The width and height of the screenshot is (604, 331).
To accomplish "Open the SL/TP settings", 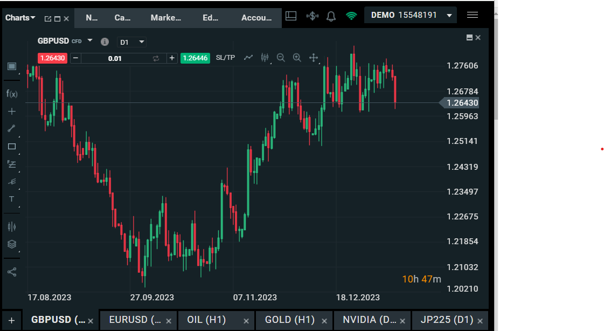I will click(x=225, y=58).
